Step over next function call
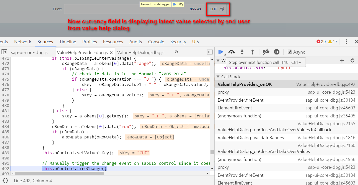Screen dimensions: 358x185 coord(232,52)
